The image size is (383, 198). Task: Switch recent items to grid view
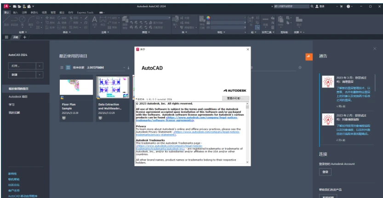click(x=68, y=68)
